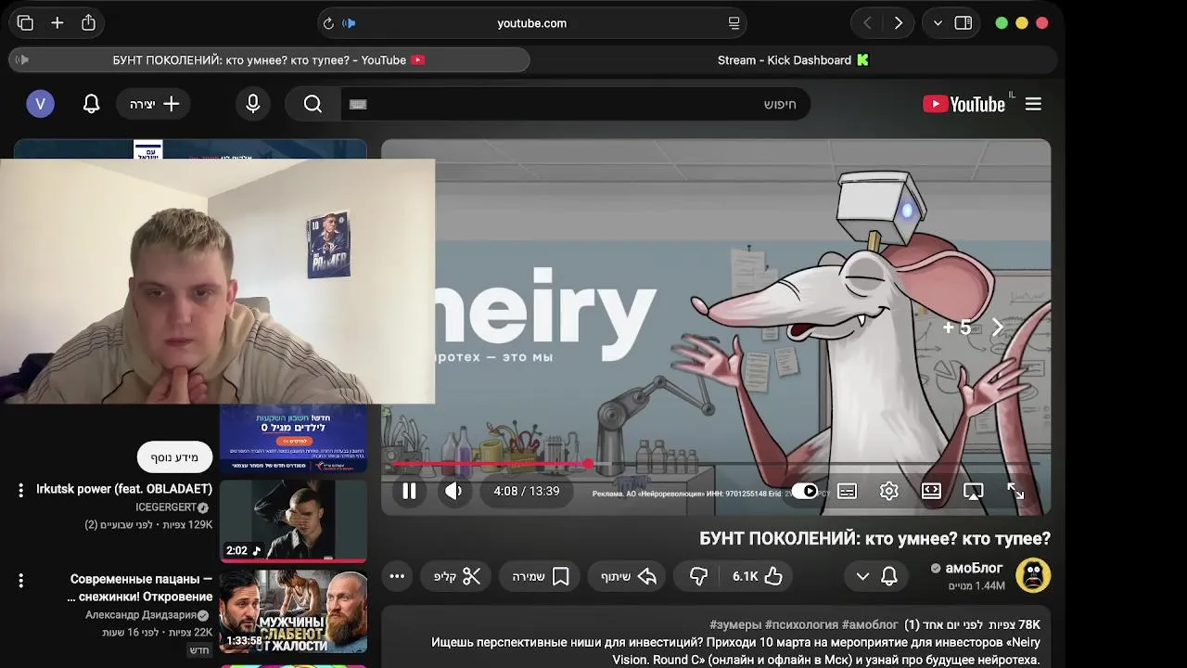Open a new tab plus icon
1187x668 pixels.
pyautogui.click(x=57, y=23)
